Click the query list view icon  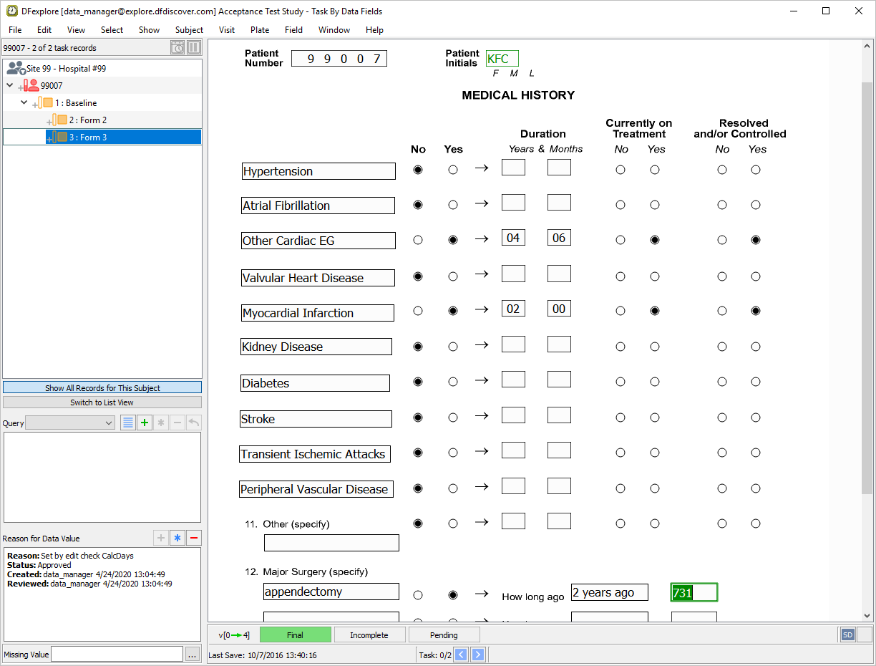click(127, 423)
